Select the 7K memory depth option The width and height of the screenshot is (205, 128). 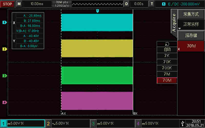(167, 56)
